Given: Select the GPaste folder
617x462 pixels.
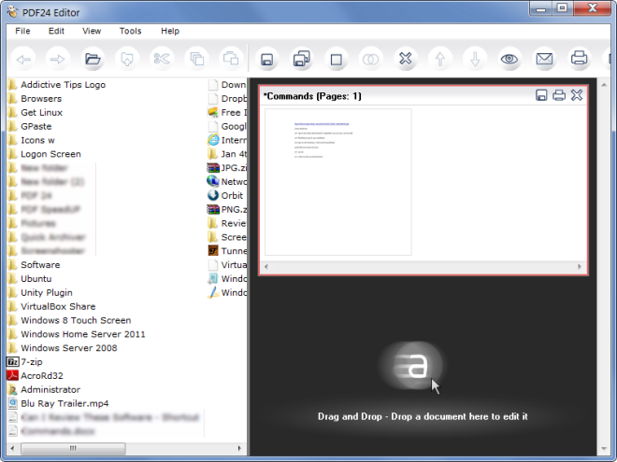Looking at the screenshot, I should coord(30,127).
